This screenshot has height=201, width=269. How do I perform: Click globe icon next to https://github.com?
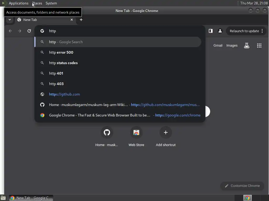(x=42, y=94)
